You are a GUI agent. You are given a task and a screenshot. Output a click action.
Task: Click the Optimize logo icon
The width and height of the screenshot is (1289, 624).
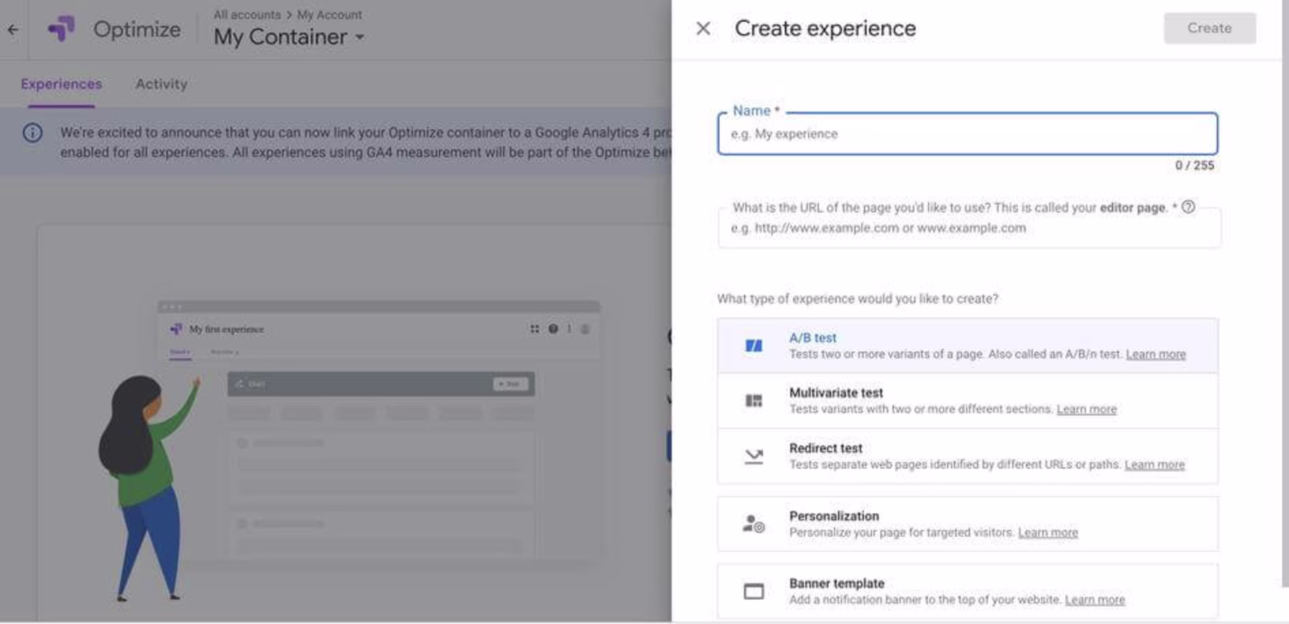tap(61, 29)
